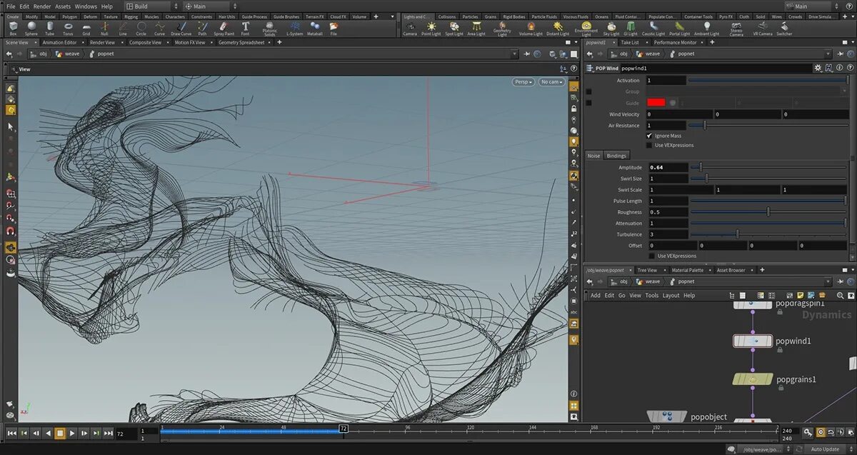This screenshot has width=857, height=455.
Task: Enable Use VEXpressions under Air Resistance
Action: coord(649,145)
